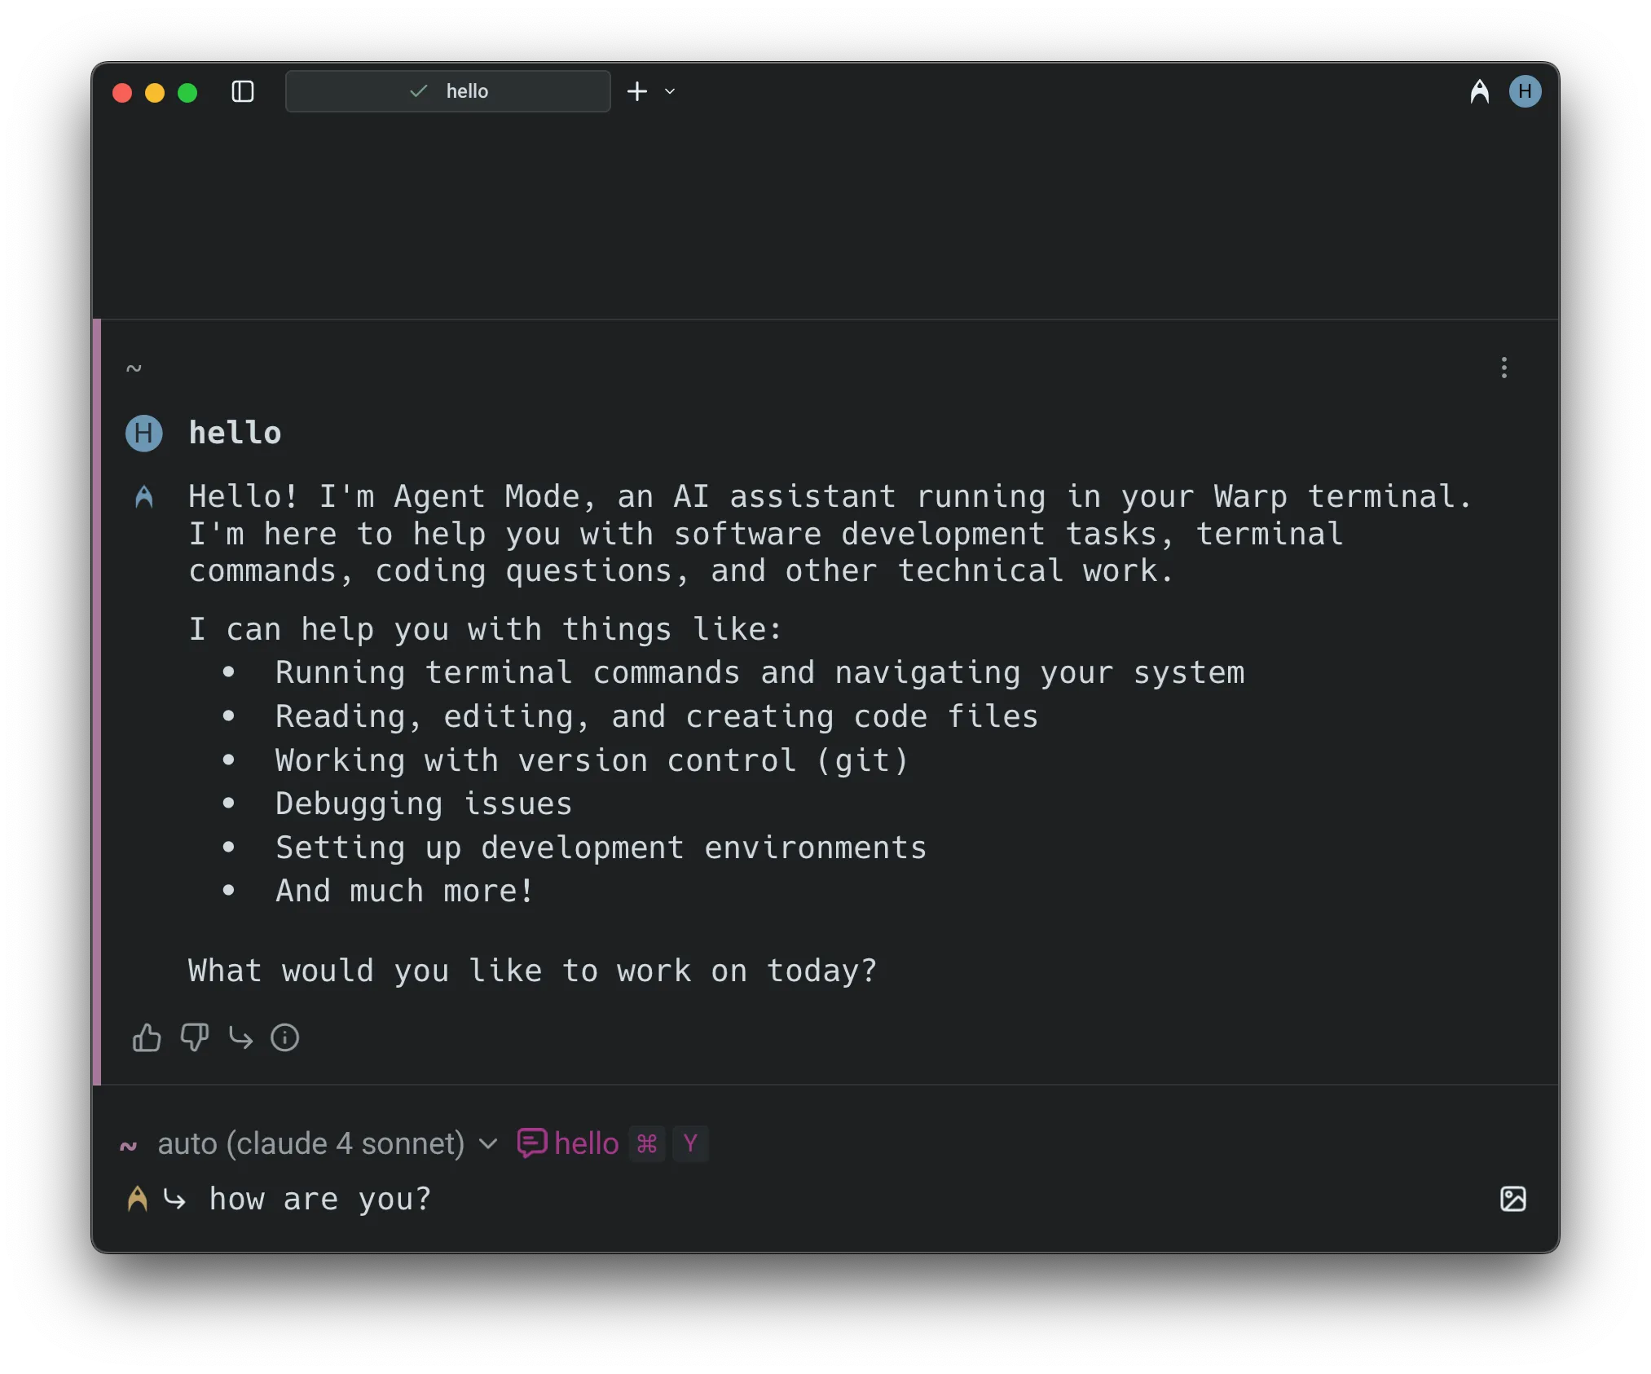Click the yellow macOS minimize window button

tap(155, 92)
